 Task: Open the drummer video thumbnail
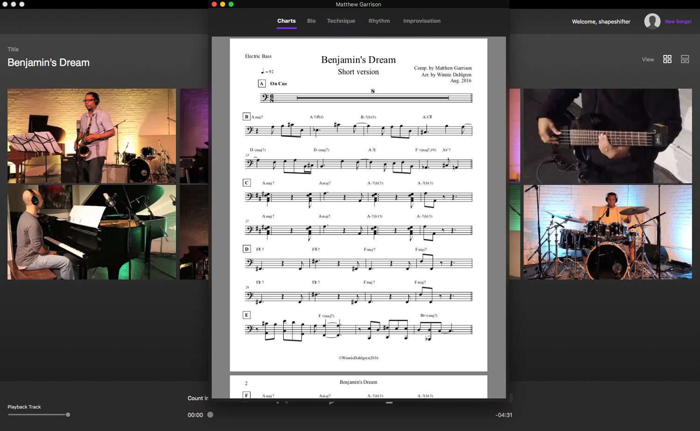(607, 232)
